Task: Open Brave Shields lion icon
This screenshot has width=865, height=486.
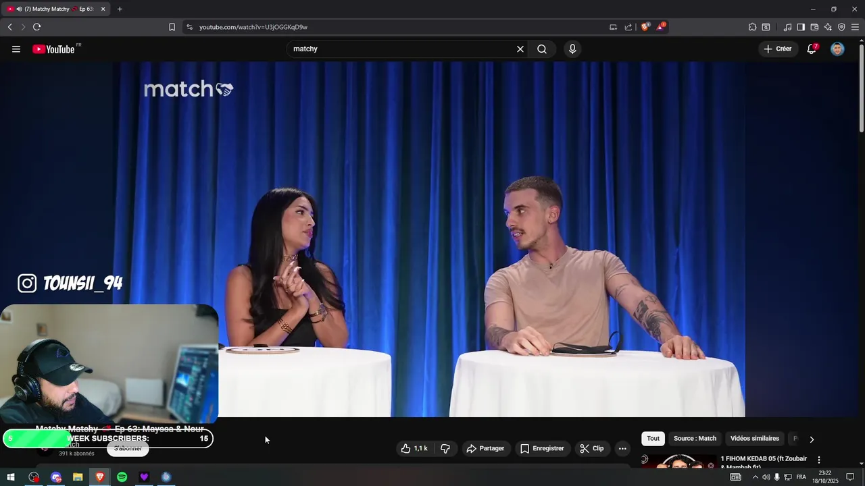Action: coord(645,27)
